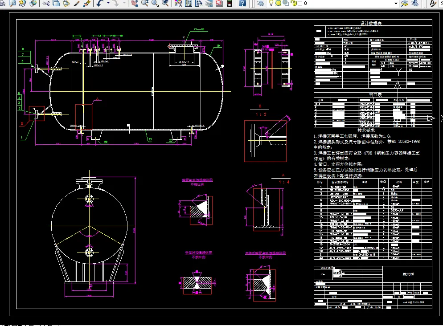
Task: Select the Zoom Window tool
Action: point(155,3)
